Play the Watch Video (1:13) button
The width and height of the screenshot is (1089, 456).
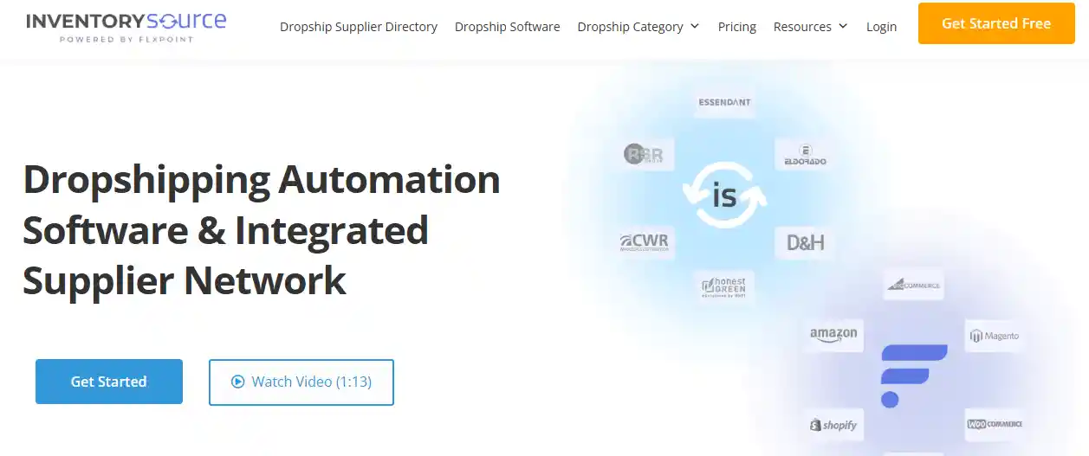[301, 382]
